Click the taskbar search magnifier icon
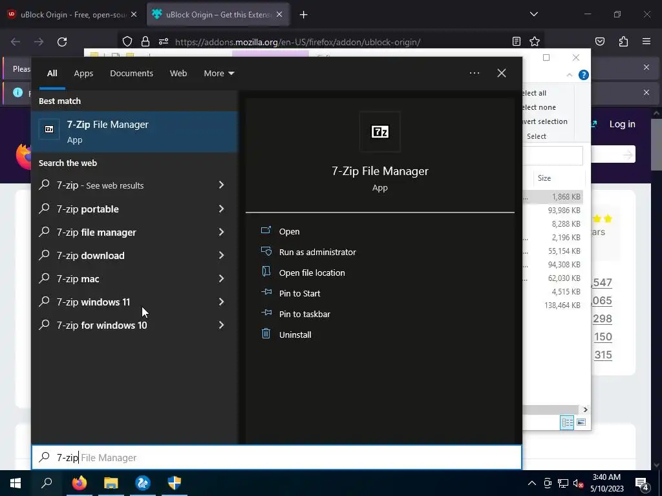 pyautogui.click(x=47, y=483)
